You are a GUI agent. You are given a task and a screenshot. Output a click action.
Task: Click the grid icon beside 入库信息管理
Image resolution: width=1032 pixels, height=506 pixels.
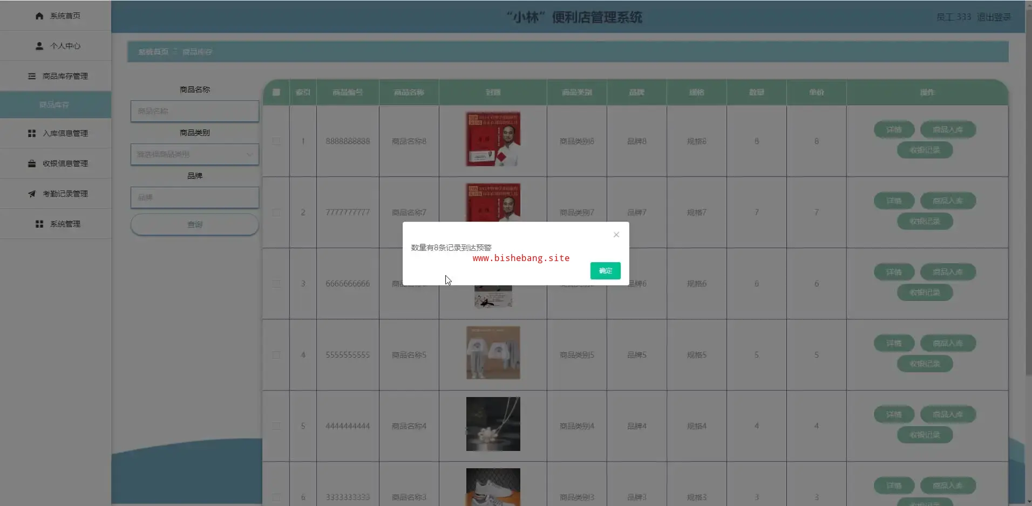[32, 133]
